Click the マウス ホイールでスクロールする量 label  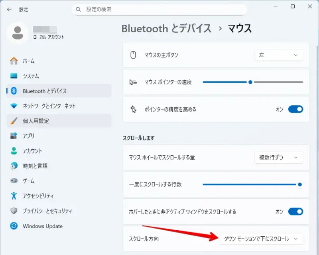(162, 158)
